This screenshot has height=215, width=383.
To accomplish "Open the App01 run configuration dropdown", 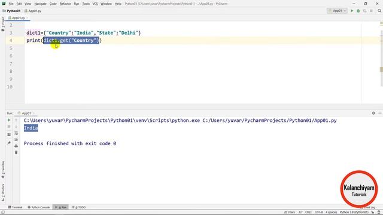I will [x=337, y=11].
